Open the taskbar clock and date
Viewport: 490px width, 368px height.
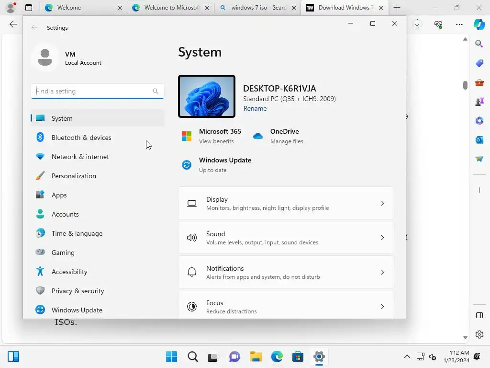456,356
